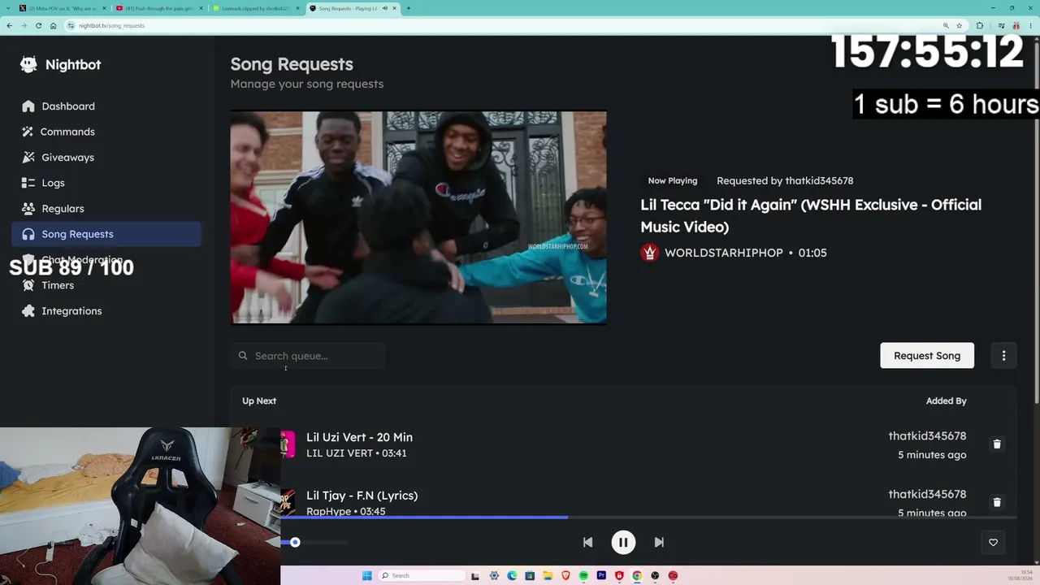1040x585 pixels.
Task: Click the Song Requests headphones icon
Action: [x=28, y=234]
